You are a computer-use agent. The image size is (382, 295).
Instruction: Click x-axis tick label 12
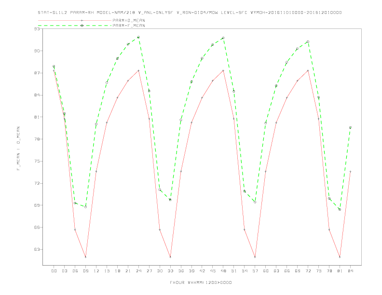click(x=96, y=271)
